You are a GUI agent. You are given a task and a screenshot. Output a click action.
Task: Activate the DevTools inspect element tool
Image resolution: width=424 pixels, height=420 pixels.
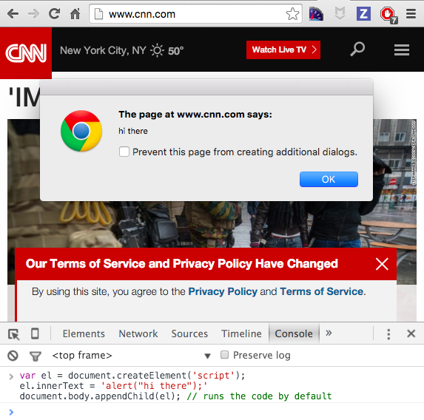[x=13, y=334]
